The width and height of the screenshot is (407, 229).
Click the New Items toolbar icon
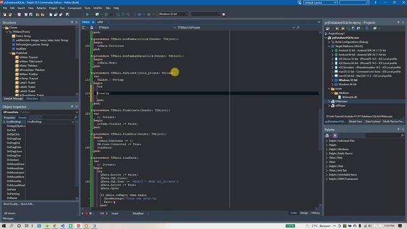pos(4,15)
